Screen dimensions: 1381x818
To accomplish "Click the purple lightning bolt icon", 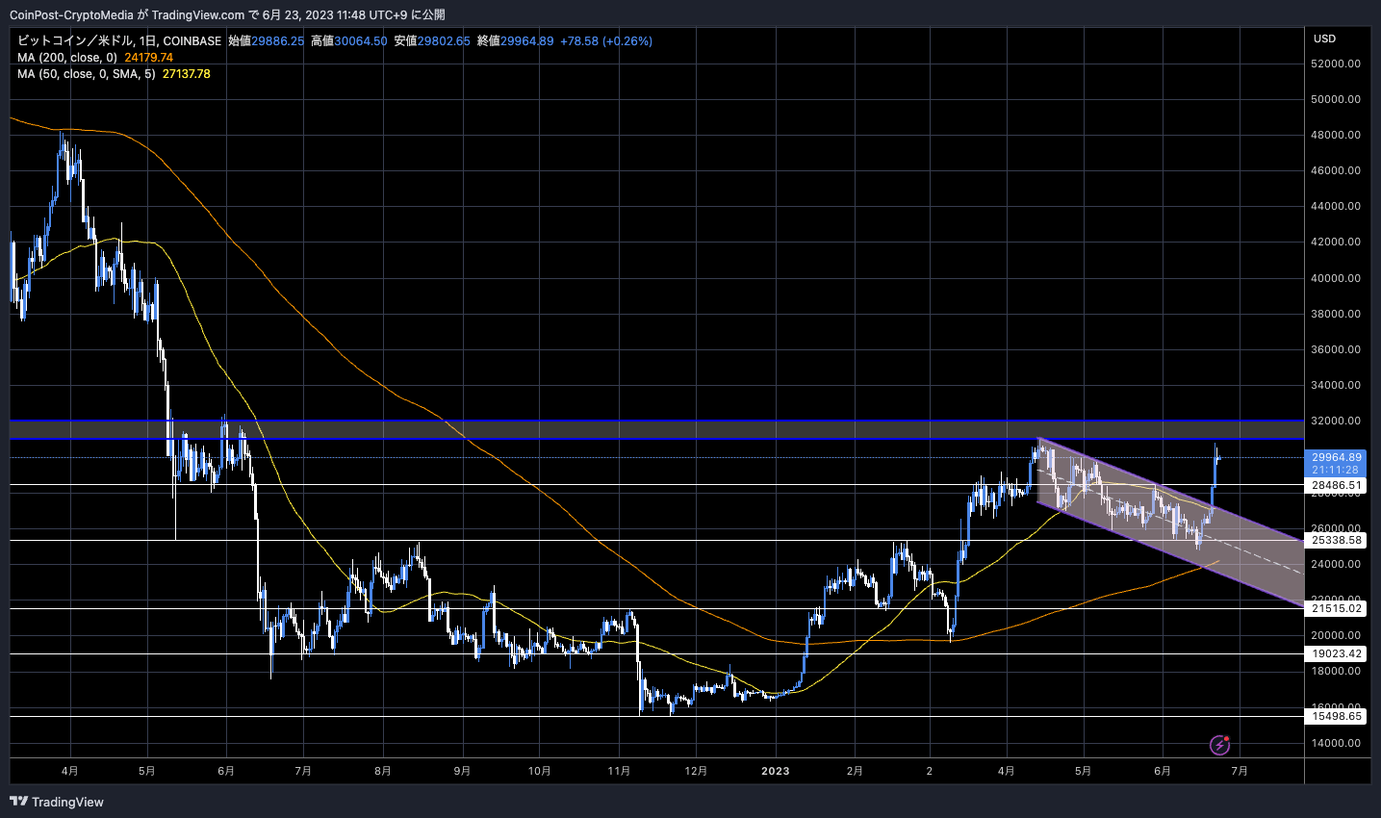I will (1220, 744).
